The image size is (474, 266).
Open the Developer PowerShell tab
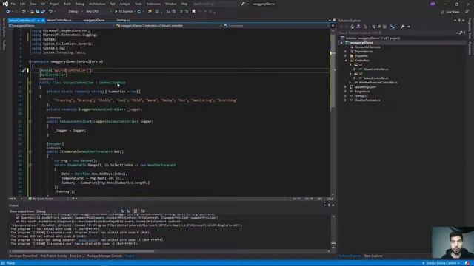click(x=23, y=256)
